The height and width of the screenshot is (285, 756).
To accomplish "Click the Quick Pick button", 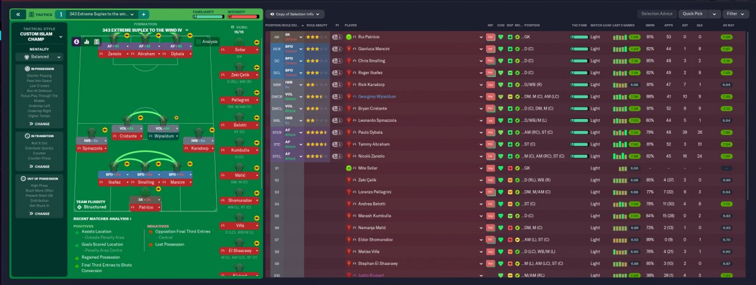I will coord(693,14).
